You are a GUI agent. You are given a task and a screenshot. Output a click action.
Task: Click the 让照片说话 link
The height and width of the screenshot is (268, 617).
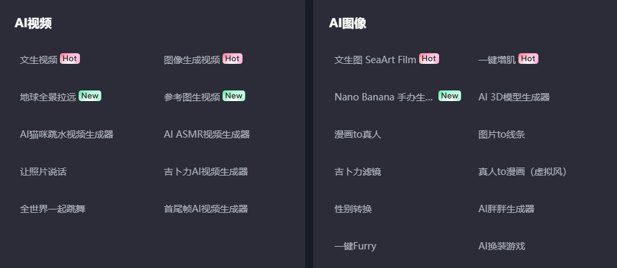[43, 172]
